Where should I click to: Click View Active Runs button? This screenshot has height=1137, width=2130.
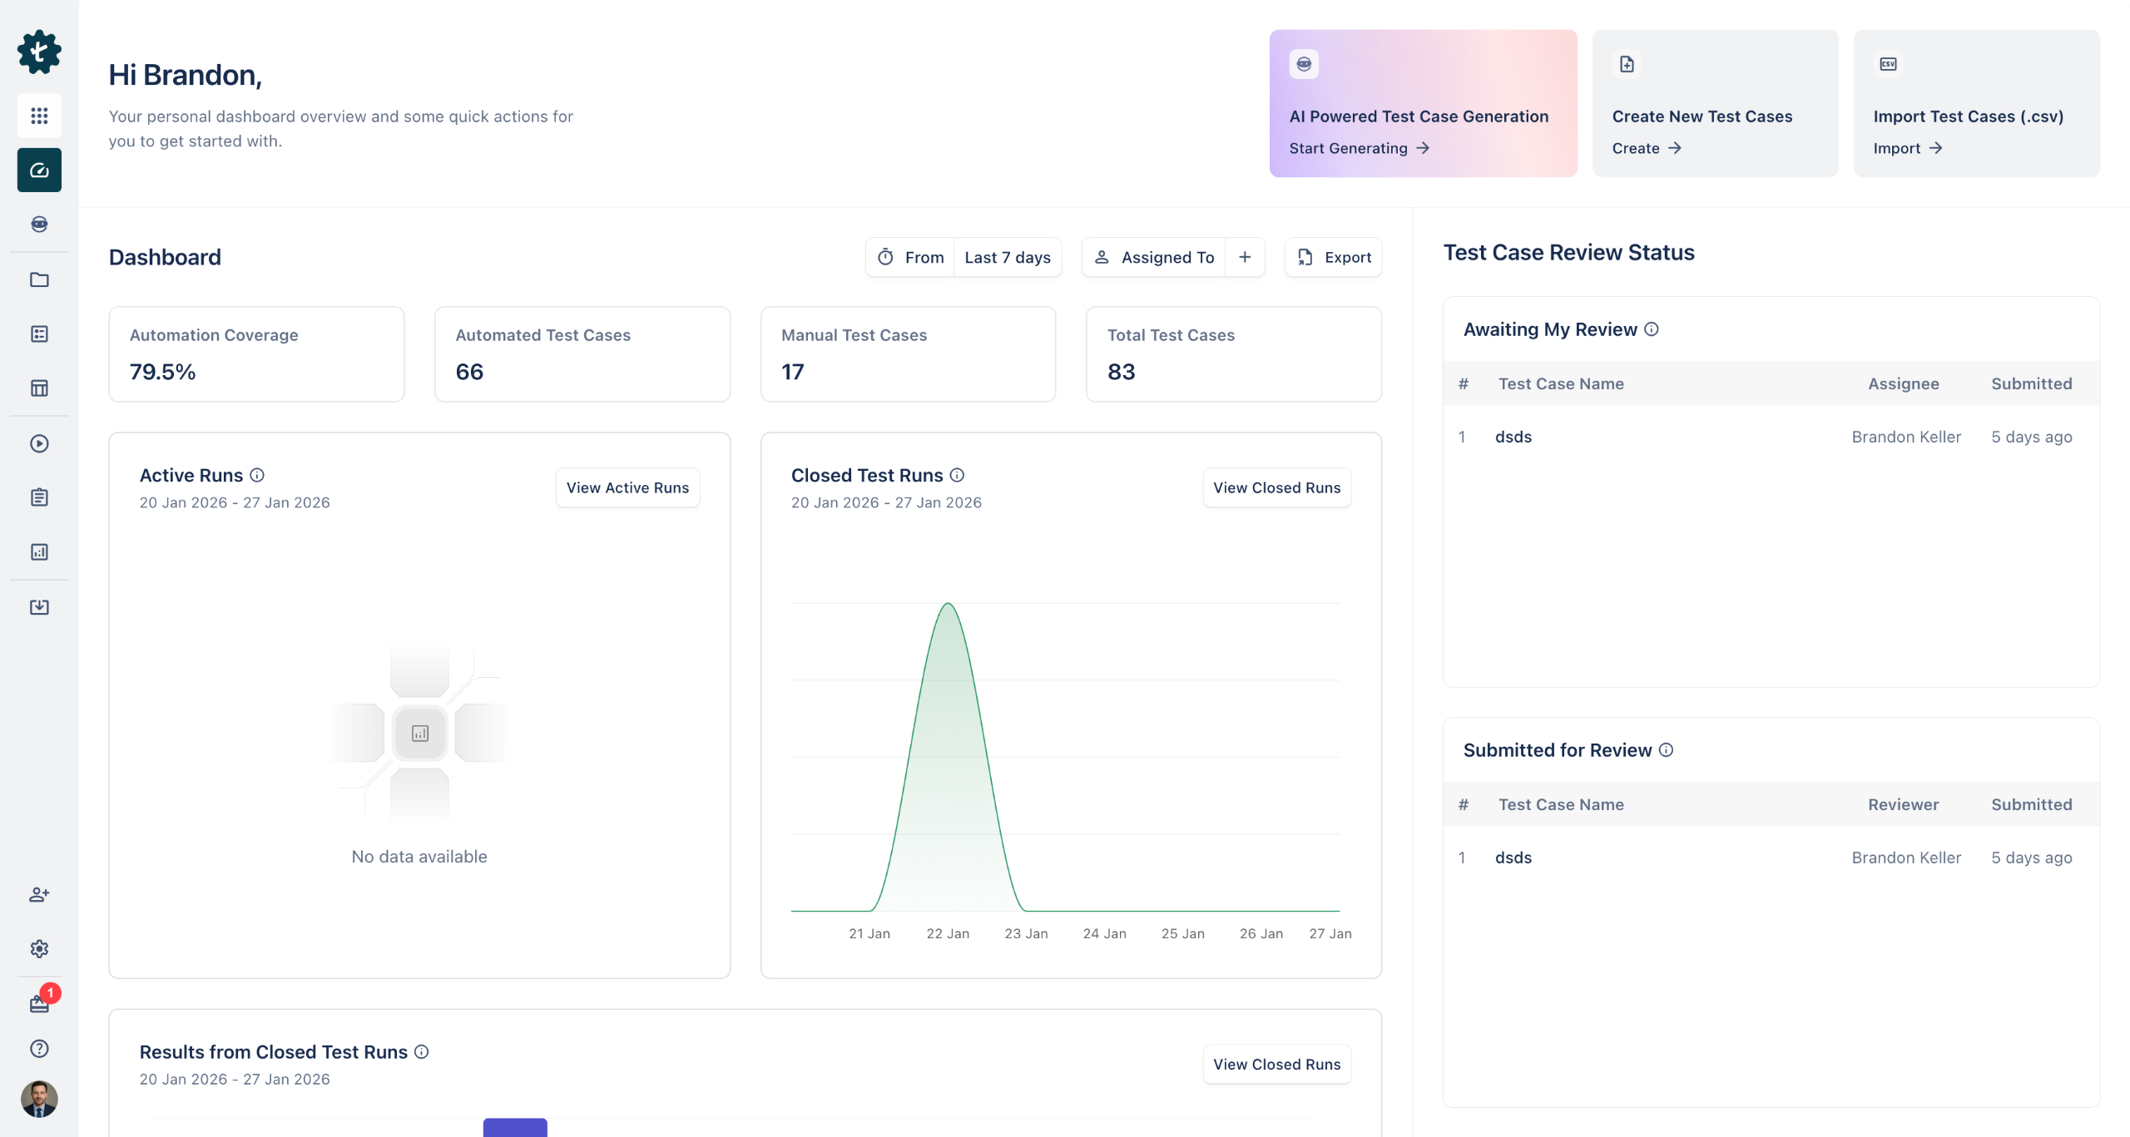(627, 488)
